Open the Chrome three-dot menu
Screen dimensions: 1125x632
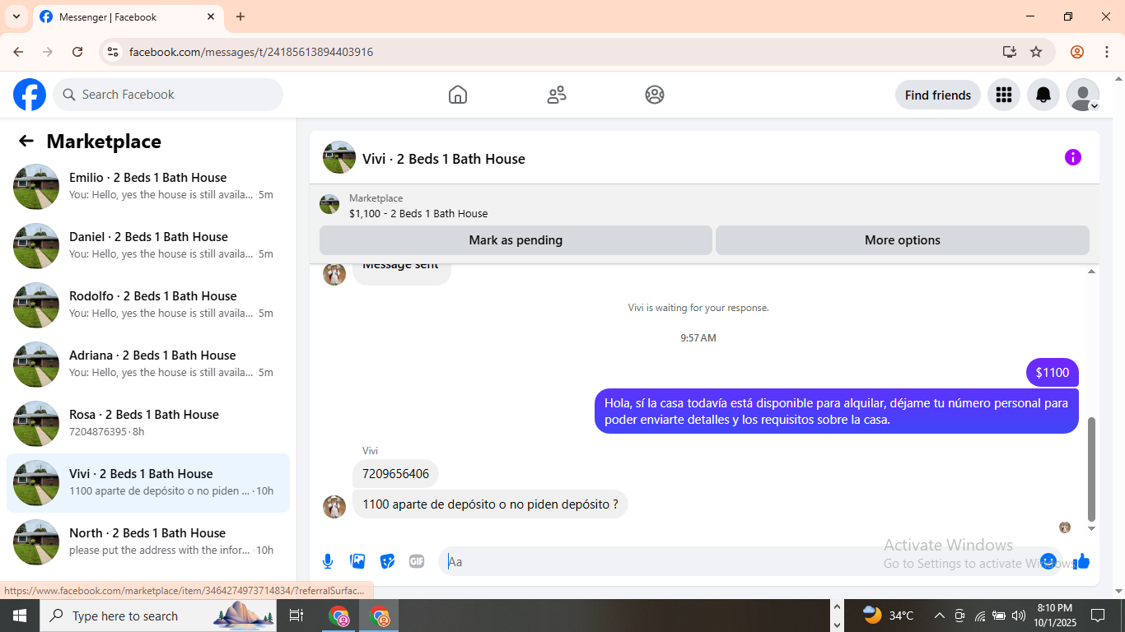(1107, 52)
